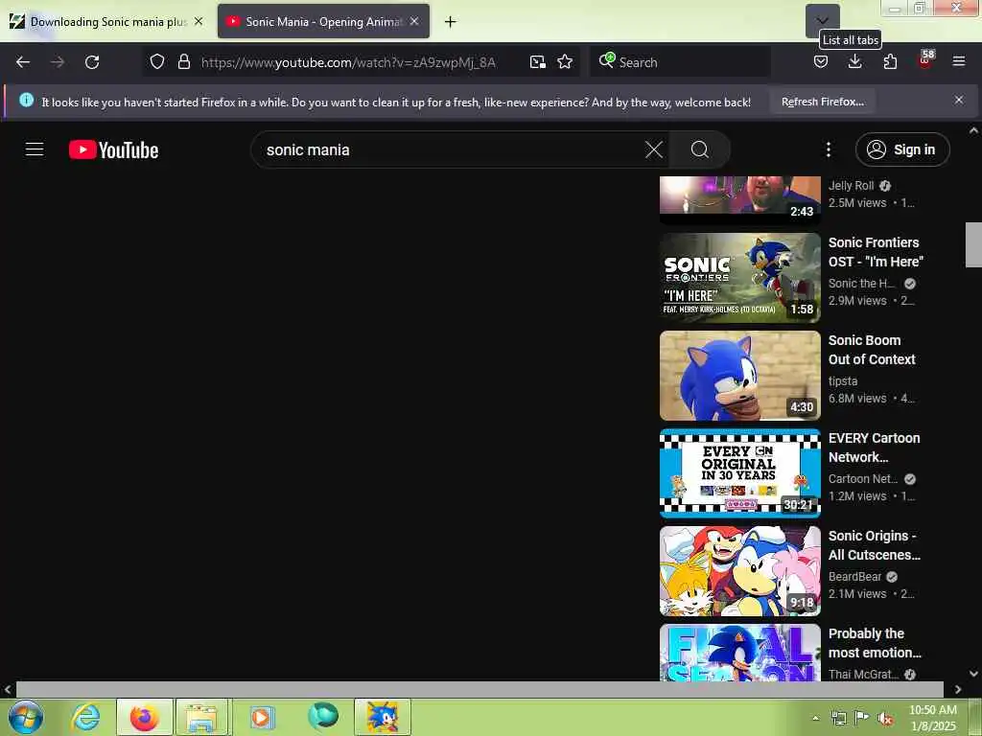Image resolution: width=982 pixels, height=736 pixels.
Task: Switch to Downloading Sonic mania plus tab
Action: 107,21
